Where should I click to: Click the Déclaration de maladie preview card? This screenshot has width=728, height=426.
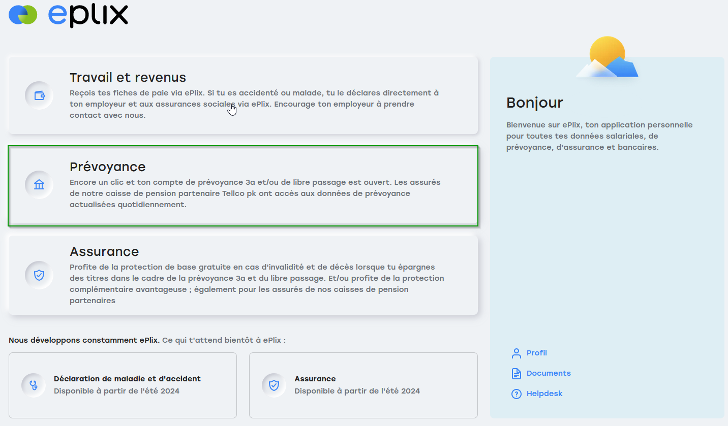coord(122,385)
